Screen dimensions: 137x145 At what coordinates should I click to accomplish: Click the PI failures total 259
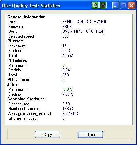tap(65, 75)
